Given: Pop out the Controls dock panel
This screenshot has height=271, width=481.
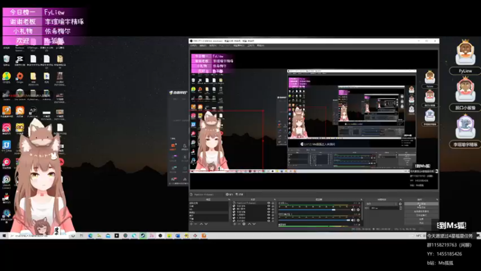Looking at the screenshot, I should (437, 199).
